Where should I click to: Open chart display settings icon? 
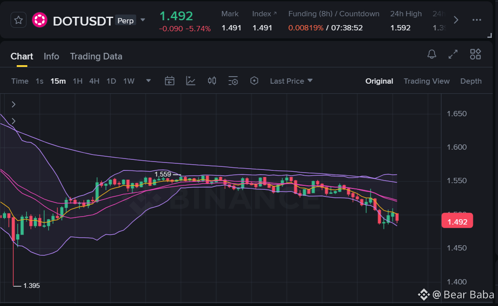coord(233,81)
